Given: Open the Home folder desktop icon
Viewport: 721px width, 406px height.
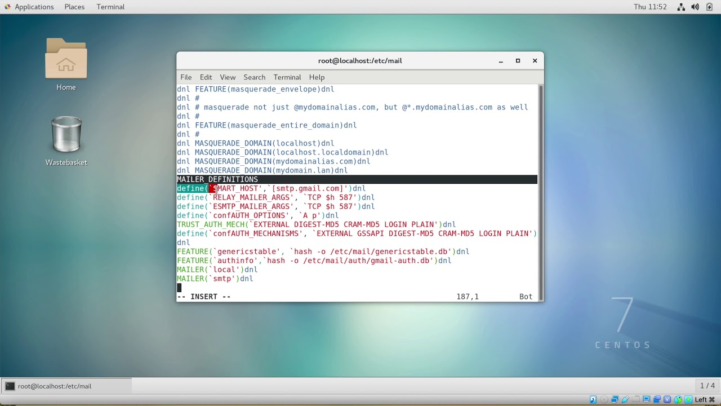Looking at the screenshot, I should click(66, 64).
